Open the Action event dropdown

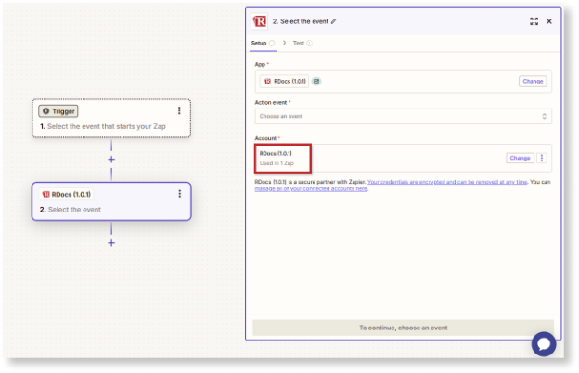click(x=403, y=116)
